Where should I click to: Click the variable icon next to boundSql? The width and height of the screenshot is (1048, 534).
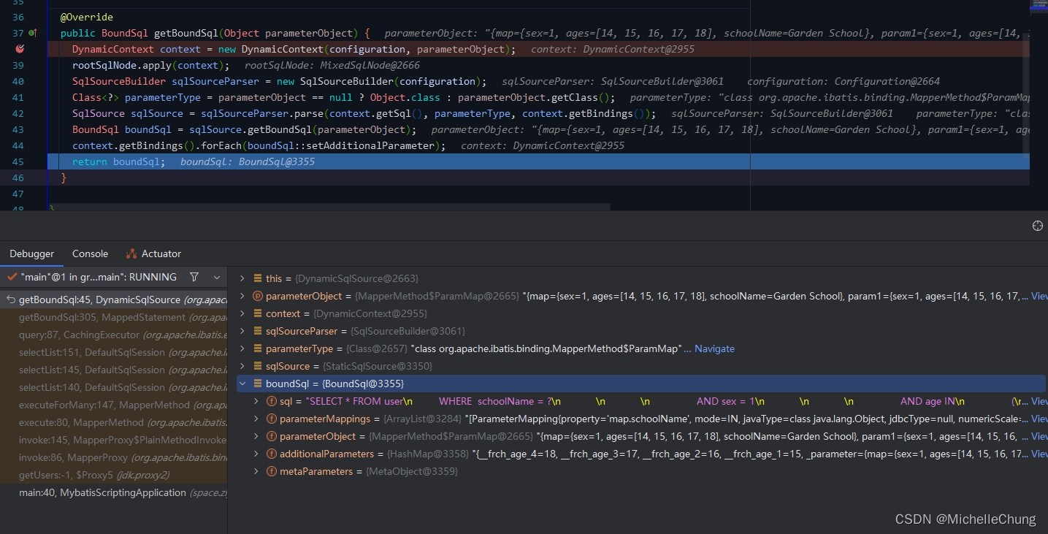click(258, 384)
